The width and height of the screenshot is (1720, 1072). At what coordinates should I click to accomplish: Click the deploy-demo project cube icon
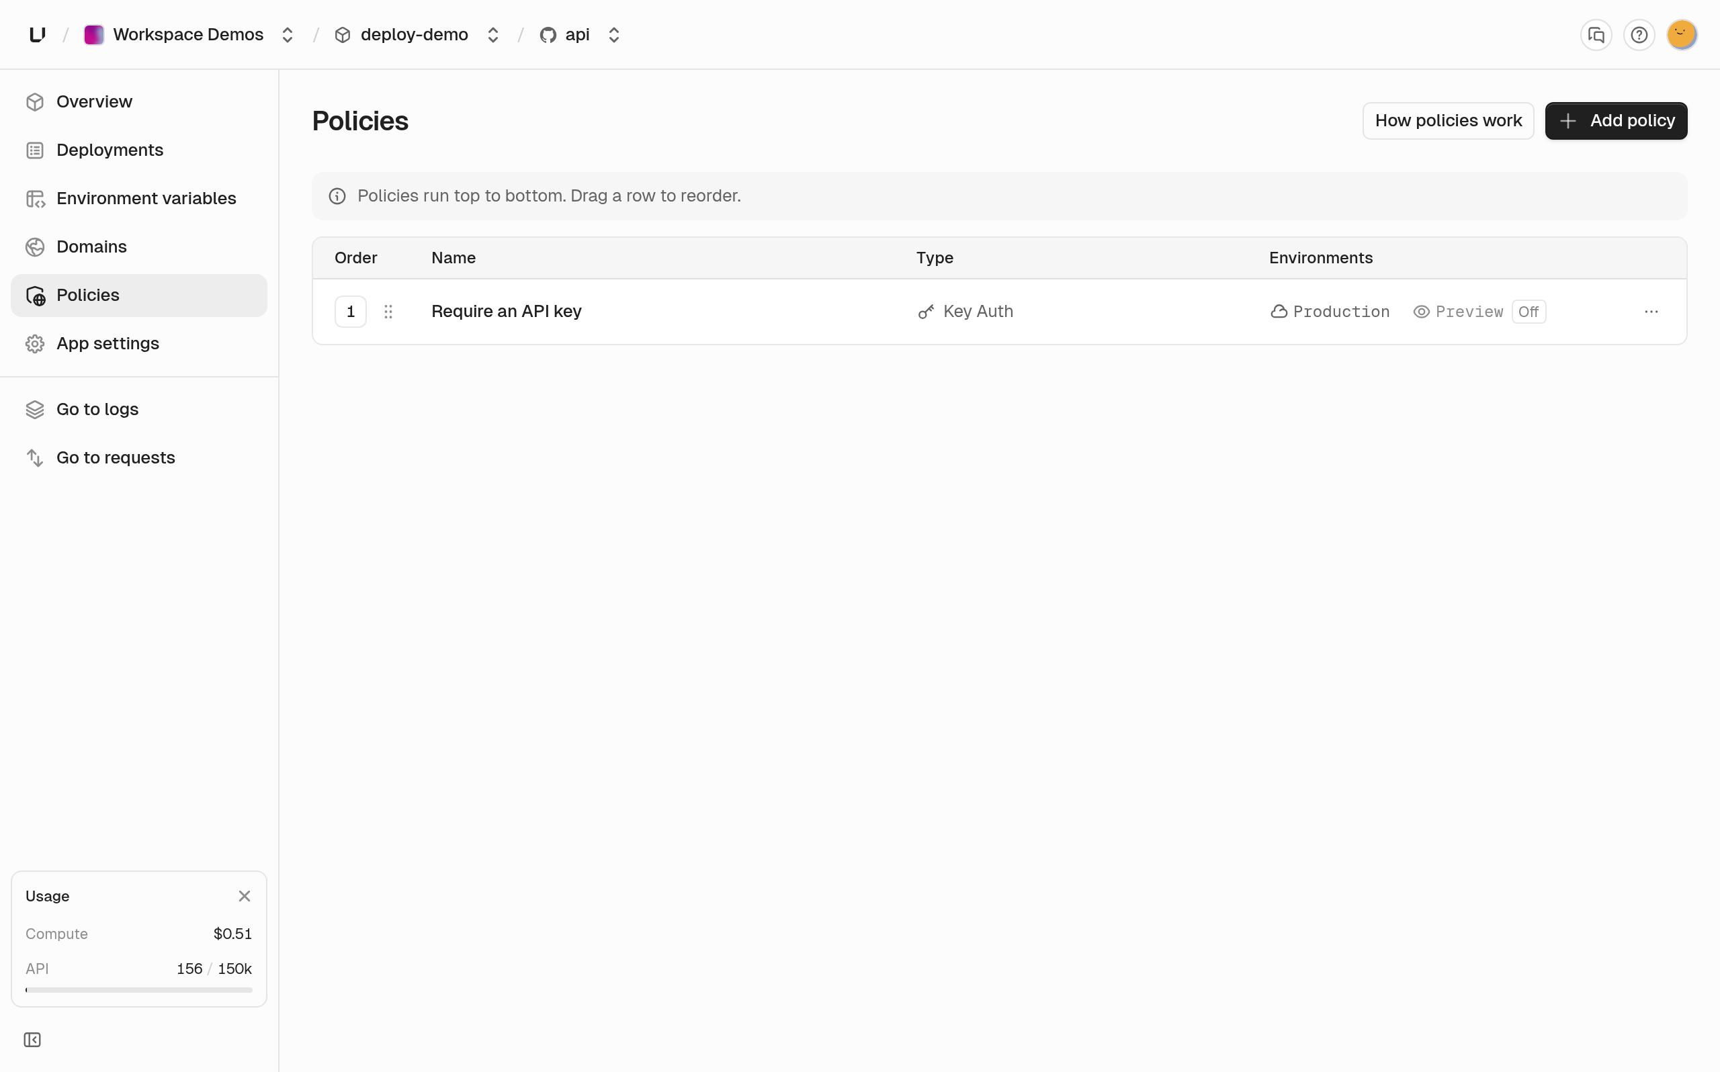(x=343, y=35)
